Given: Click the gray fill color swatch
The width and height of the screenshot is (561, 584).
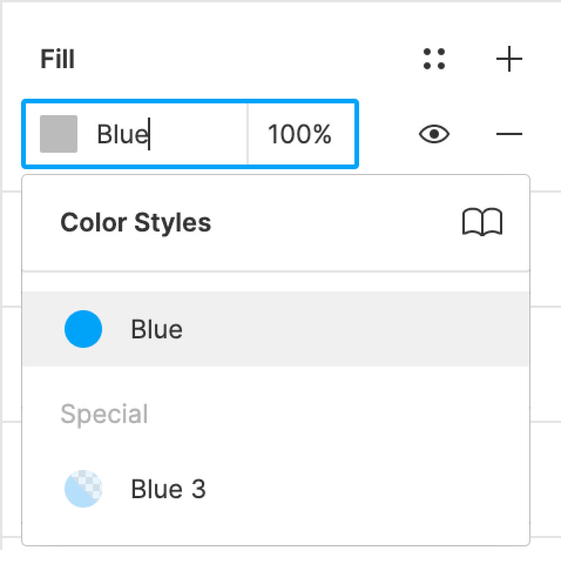Looking at the screenshot, I should point(59,134).
